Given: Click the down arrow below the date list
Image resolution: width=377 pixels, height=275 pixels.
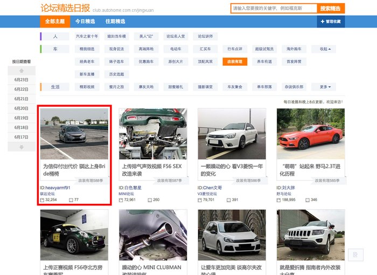Looking at the screenshot, I should (x=22, y=147).
